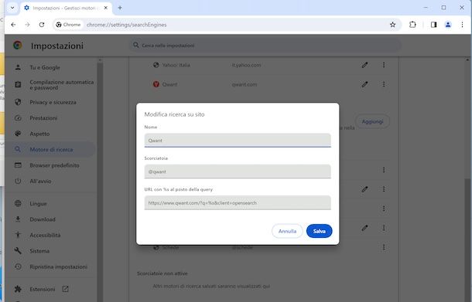This screenshot has height=302, width=472.
Task: Click the address bar URL chrome://settings/searchEngines
Action: point(126,25)
